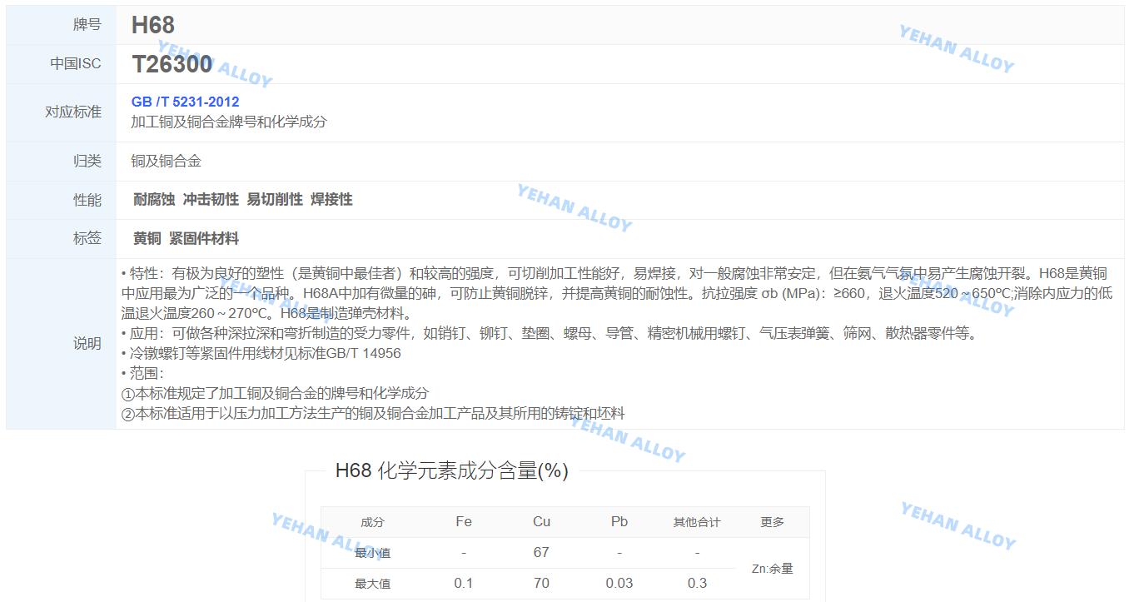Screen dimensions: 1134x602
Task: Click the 其他合计 column header
Action: [697, 522]
